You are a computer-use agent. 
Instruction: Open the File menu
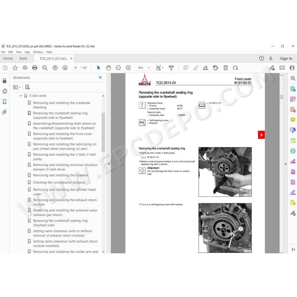tap(3, 52)
